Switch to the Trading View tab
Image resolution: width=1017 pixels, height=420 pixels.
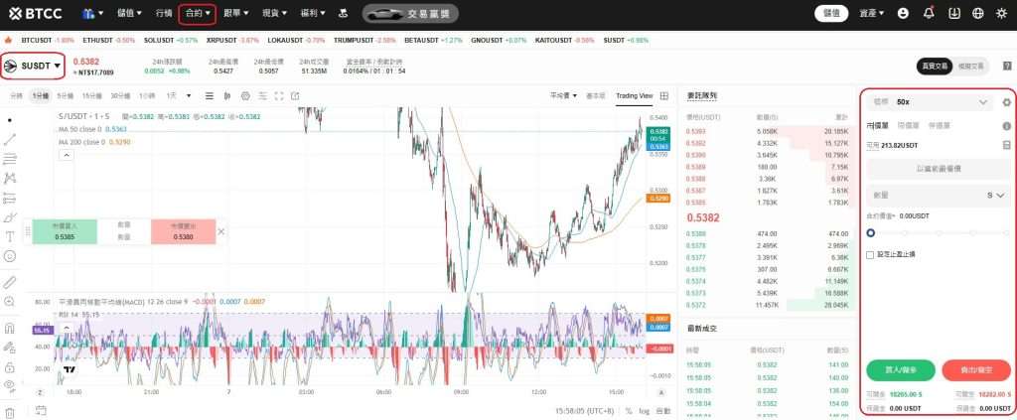[634, 95]
